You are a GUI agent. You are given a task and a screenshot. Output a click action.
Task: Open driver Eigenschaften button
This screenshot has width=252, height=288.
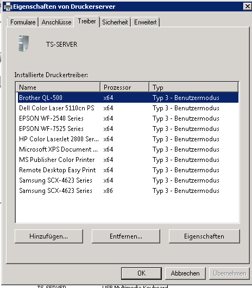204,236
